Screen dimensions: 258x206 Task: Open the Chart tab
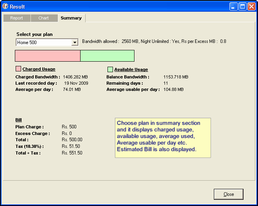tap(43, 18)
